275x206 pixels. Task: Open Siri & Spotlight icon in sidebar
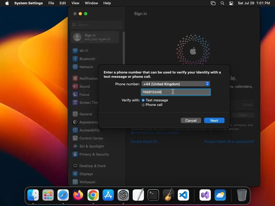(75, 146)
